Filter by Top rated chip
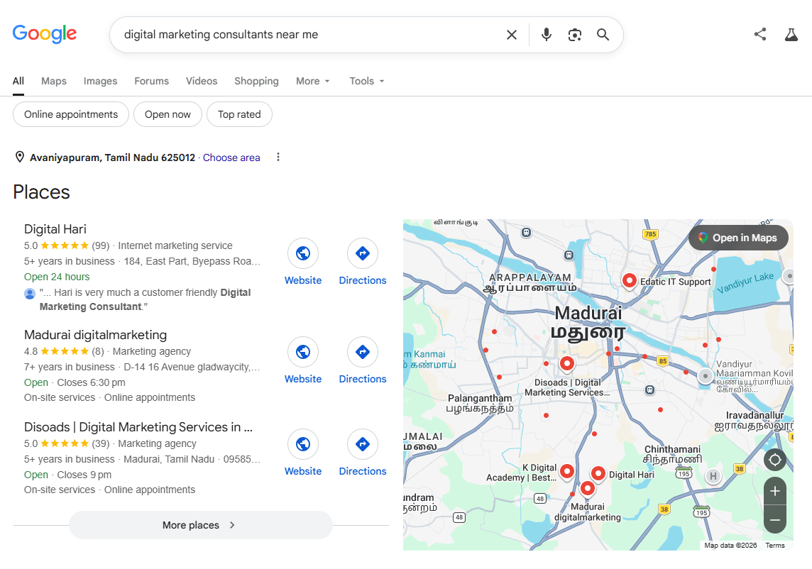812x569 pixels. point(239,114)
